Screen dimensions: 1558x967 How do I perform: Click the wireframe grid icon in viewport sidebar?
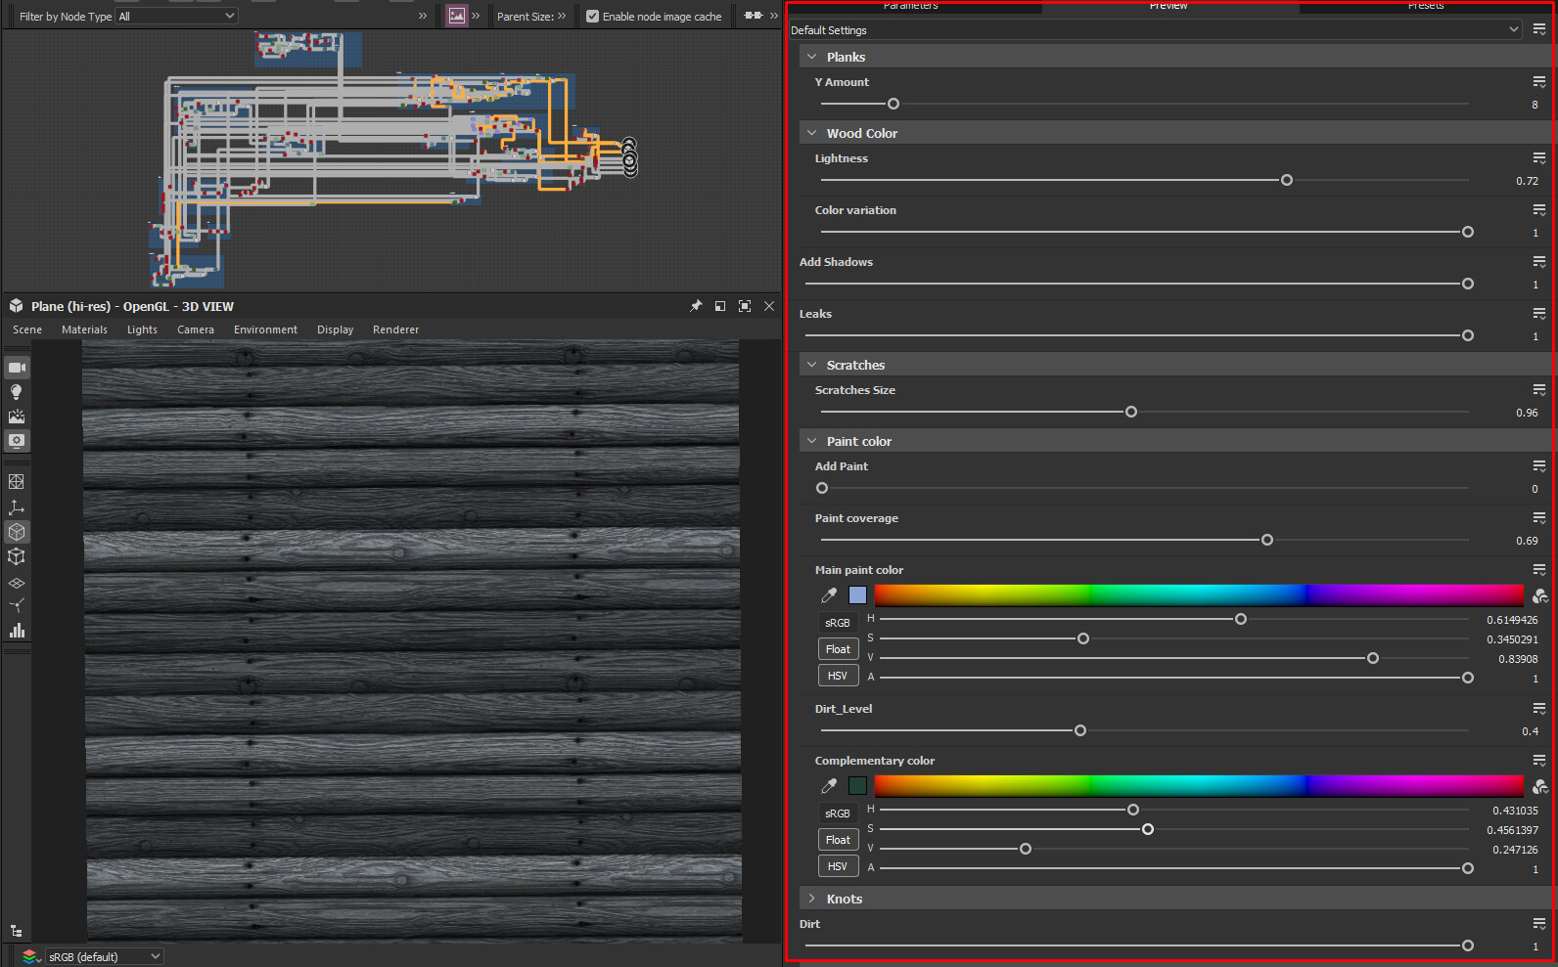coord(17,482)
